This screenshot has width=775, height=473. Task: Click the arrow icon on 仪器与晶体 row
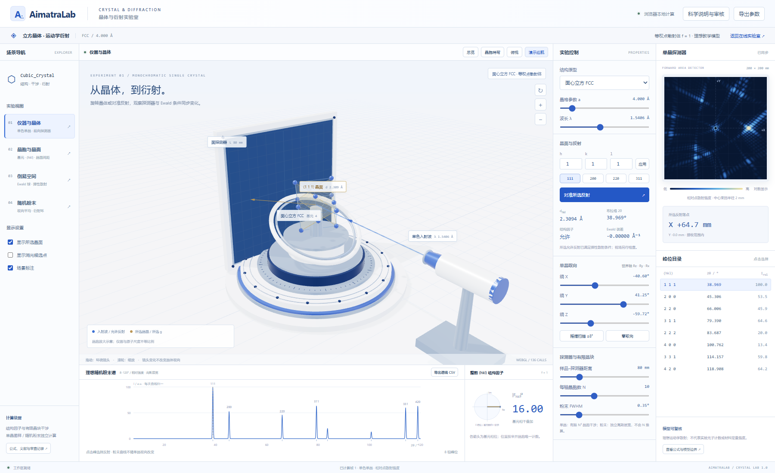[69, 127]
